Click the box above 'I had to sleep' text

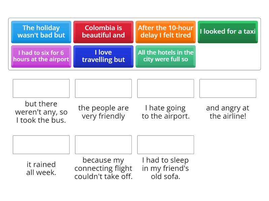[165, 145]
